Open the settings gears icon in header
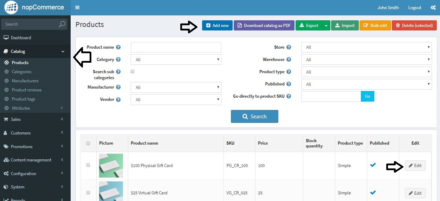Screen dimensions: 440x201 coord(433,8)
